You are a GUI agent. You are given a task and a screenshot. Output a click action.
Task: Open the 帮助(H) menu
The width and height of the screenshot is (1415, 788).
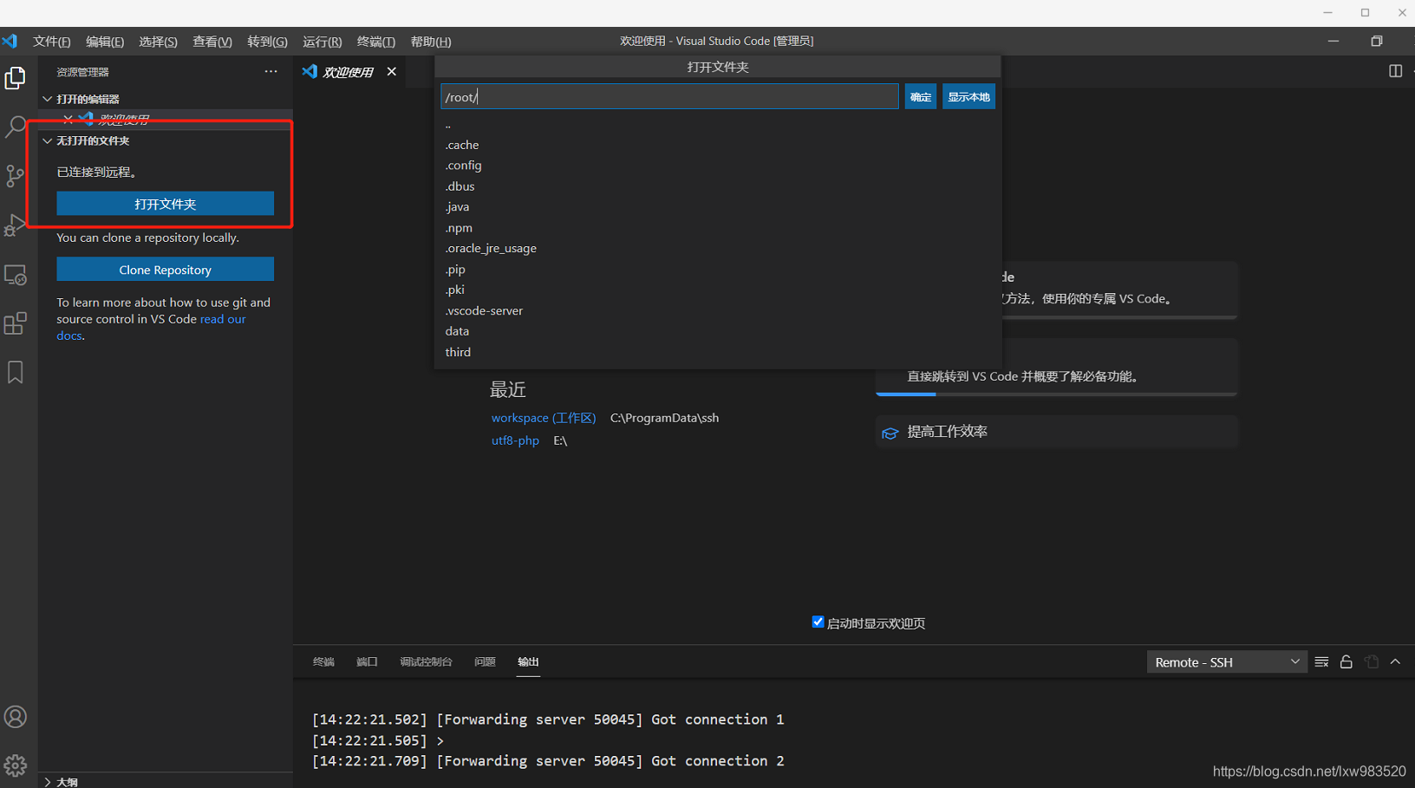431,42
